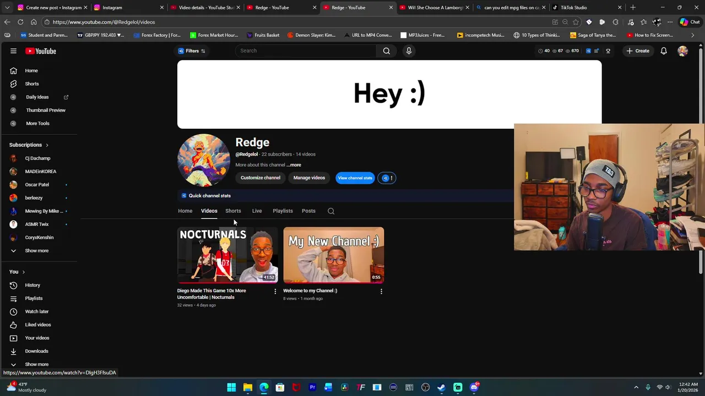Click the trophy icon in header stats bar
The height and width of the screenshot is (396, 705).
pos(608,51)
